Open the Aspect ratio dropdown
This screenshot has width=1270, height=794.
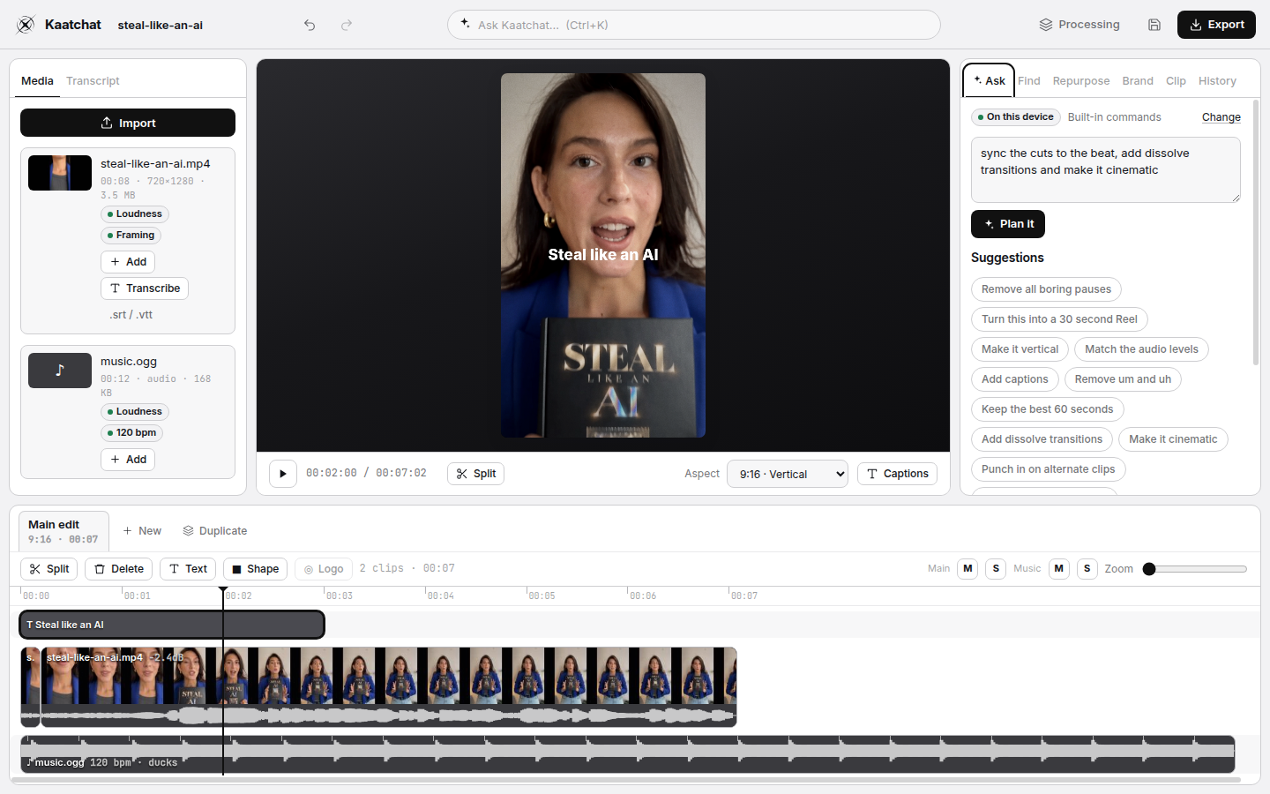(x=788, y=474)
